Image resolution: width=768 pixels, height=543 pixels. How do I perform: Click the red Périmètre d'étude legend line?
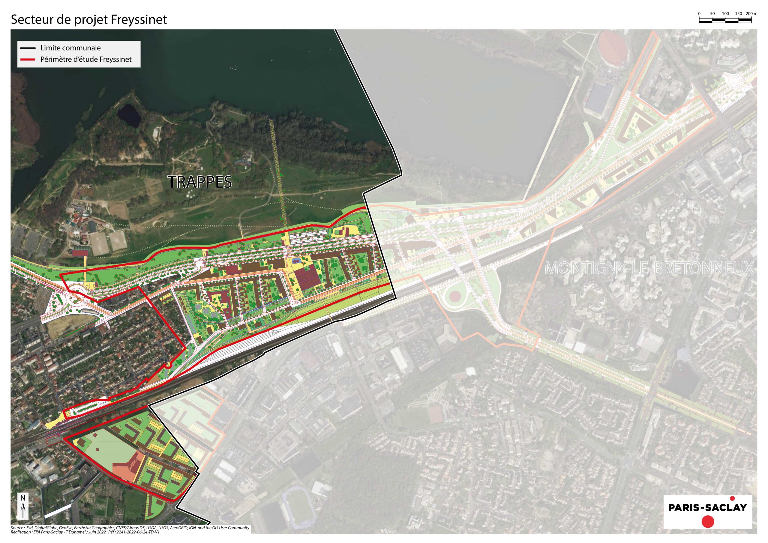click(28, 59)
